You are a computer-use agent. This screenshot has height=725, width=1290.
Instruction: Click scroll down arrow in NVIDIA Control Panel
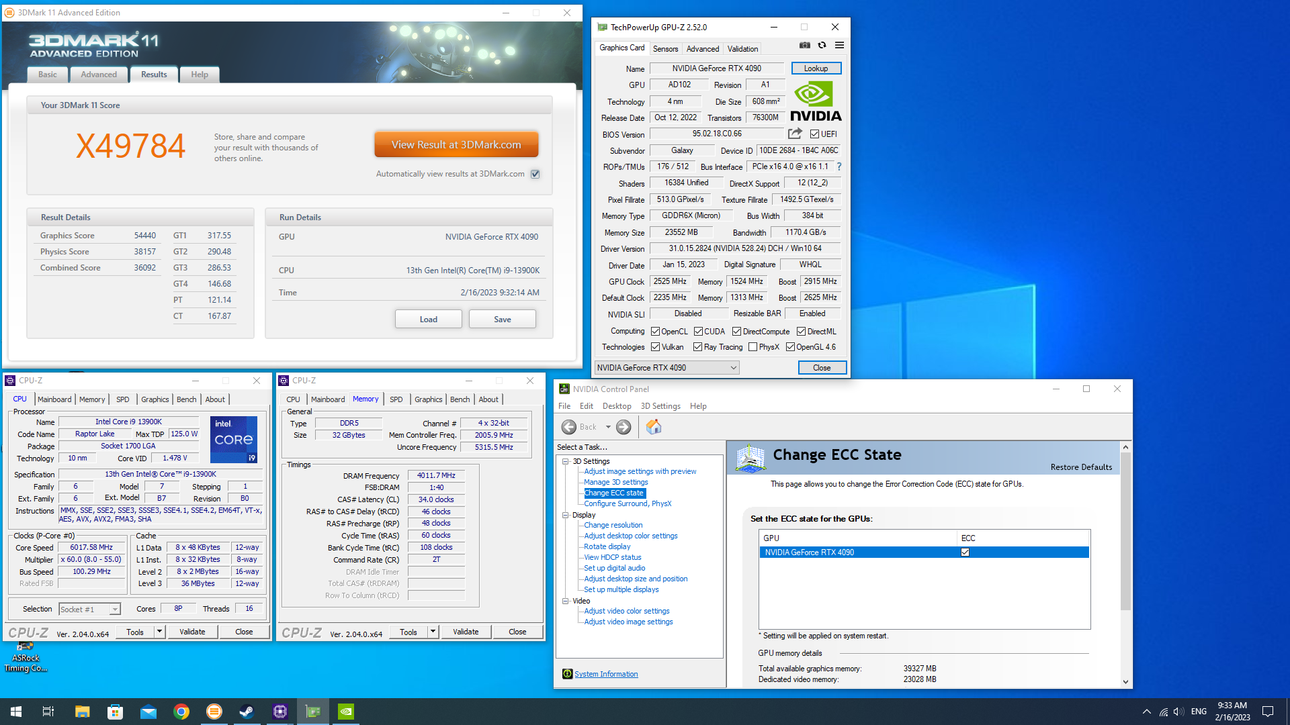tap(1125, 682)
